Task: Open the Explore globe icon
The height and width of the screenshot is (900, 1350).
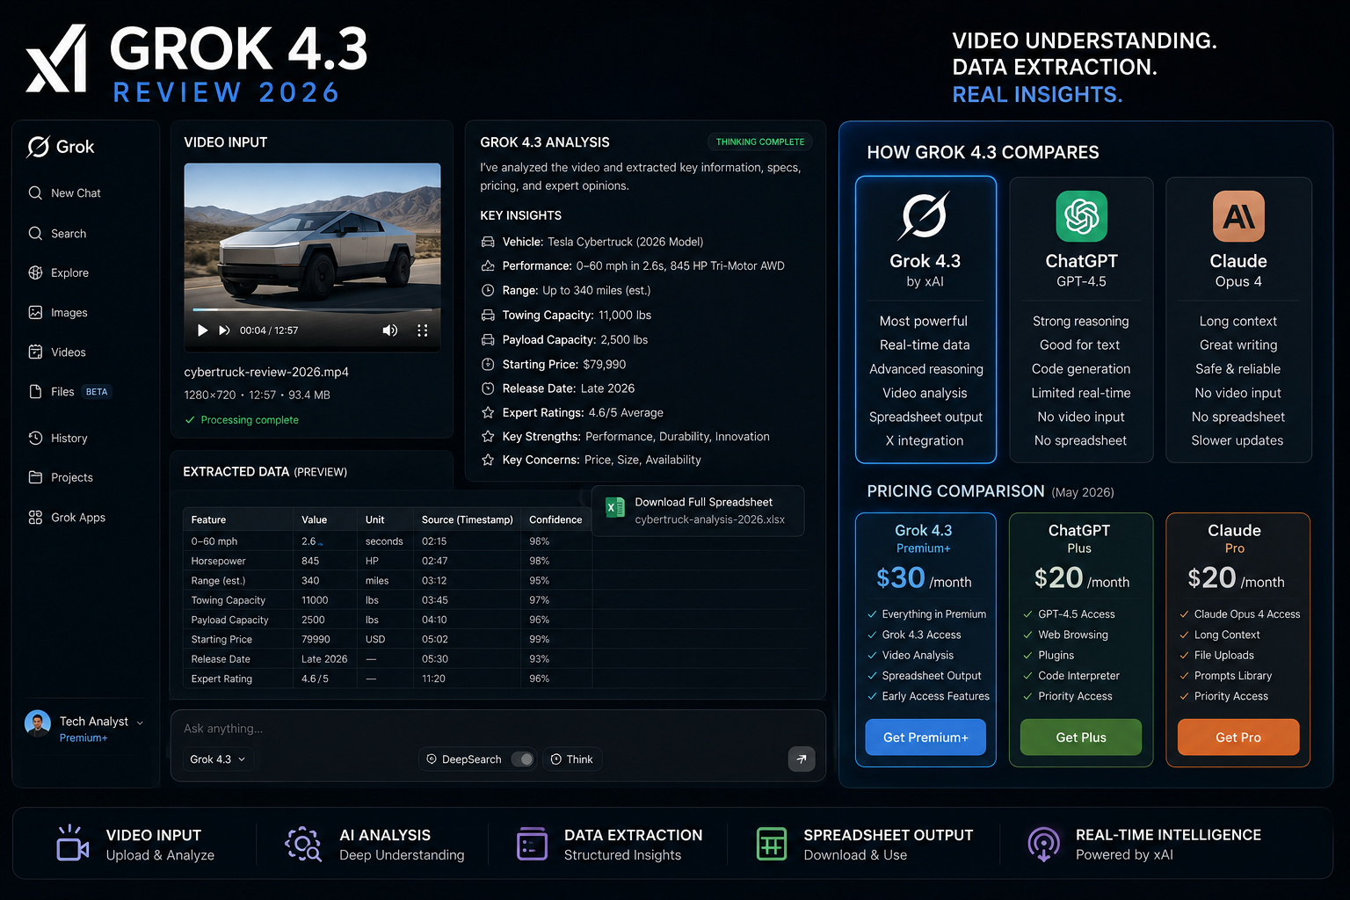Action: [x=35, y=273]
